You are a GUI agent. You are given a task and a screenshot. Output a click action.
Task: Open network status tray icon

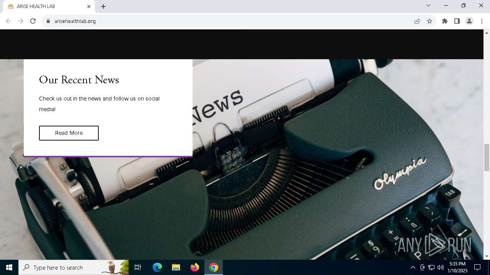[431, 267]
